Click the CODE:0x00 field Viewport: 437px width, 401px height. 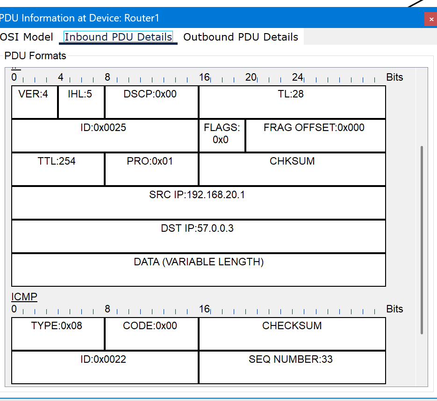coord(151,334)
